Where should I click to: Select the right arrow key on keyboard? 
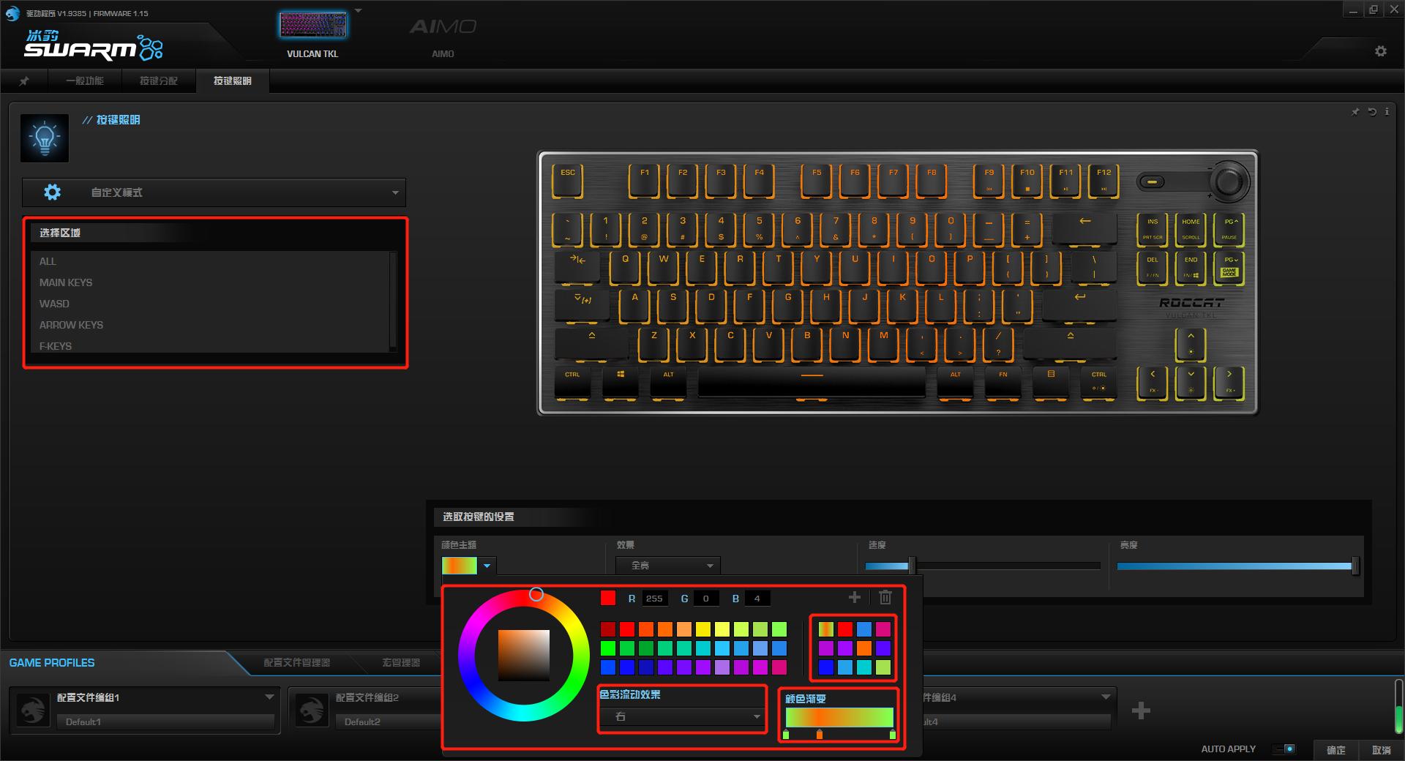click(1229, 382)
